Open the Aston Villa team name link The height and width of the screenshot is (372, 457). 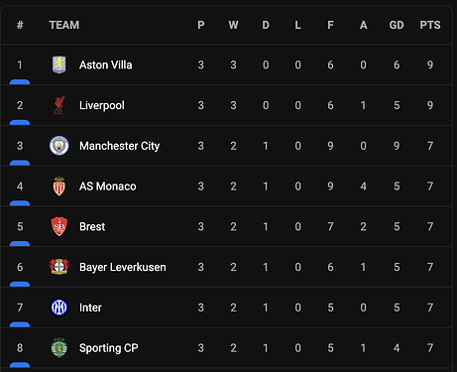[x=106, y=64]
